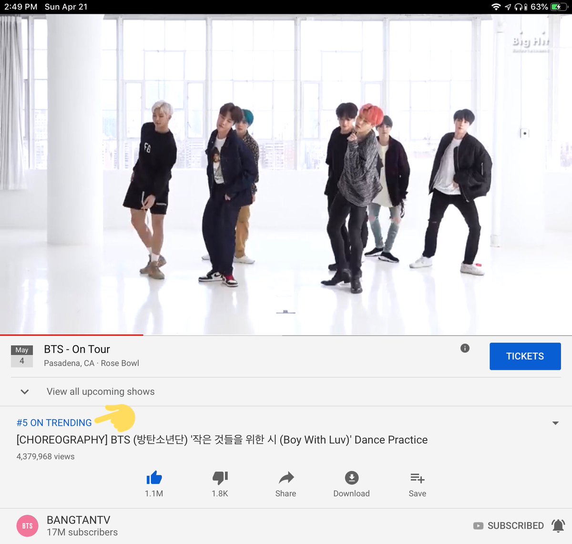Tap the Wi-Fi status icon
Screen dimensions: 572x544
[x=496, y=7]
